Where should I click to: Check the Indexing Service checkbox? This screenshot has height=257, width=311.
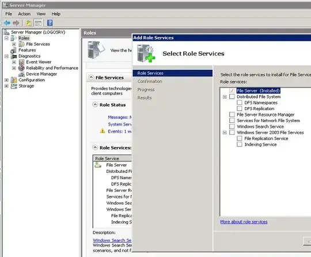click(240, 144)
